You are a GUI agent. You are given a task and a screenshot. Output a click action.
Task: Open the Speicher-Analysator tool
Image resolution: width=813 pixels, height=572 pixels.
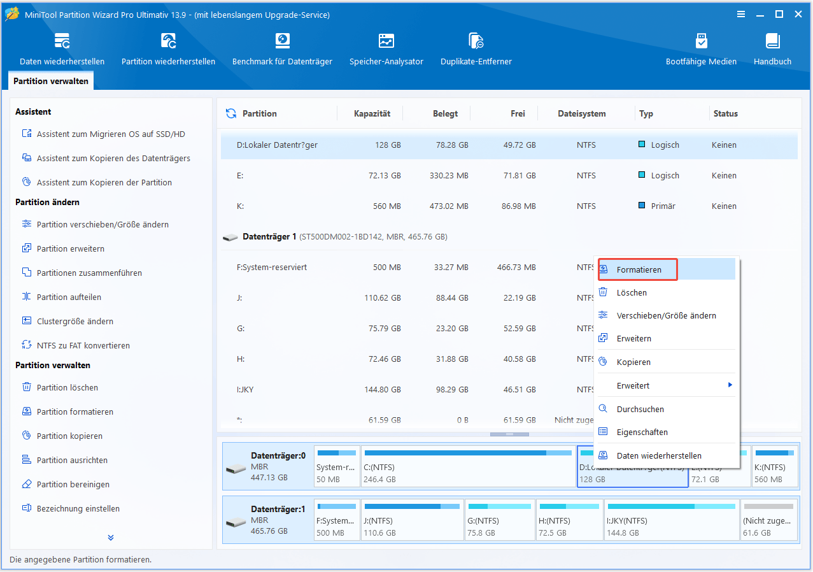click(386, 50)
